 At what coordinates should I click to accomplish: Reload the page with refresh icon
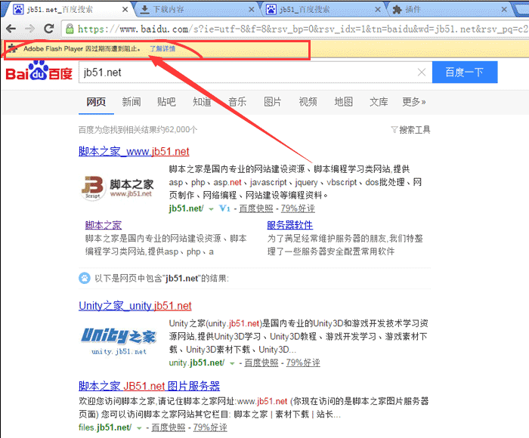point(49,29)
